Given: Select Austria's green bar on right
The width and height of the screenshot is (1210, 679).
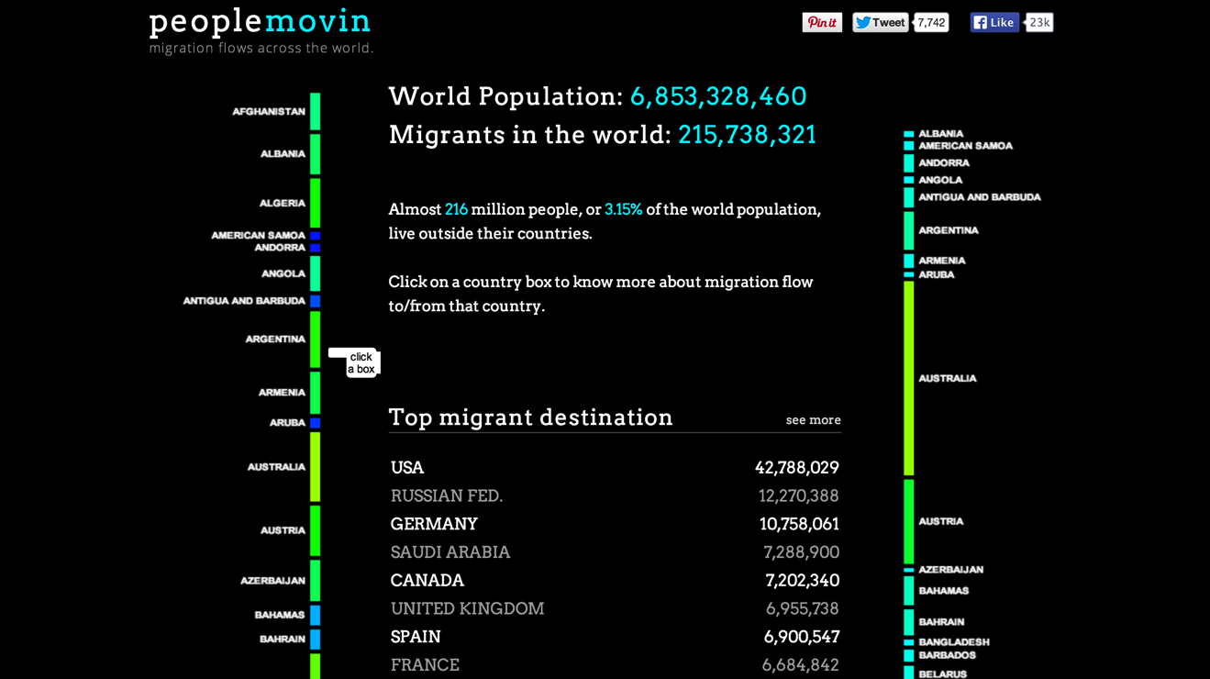Looking at the screenshot, I should pyautogui.click(x=909, y=522).
